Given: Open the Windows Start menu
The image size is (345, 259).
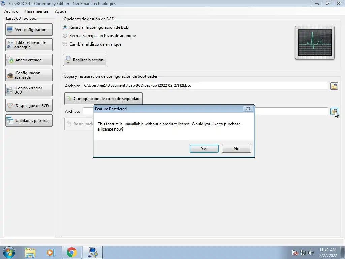Looking at the screenshot, I should point(9,252).
